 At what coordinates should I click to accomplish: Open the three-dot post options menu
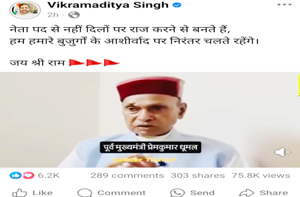click(285, 5)
